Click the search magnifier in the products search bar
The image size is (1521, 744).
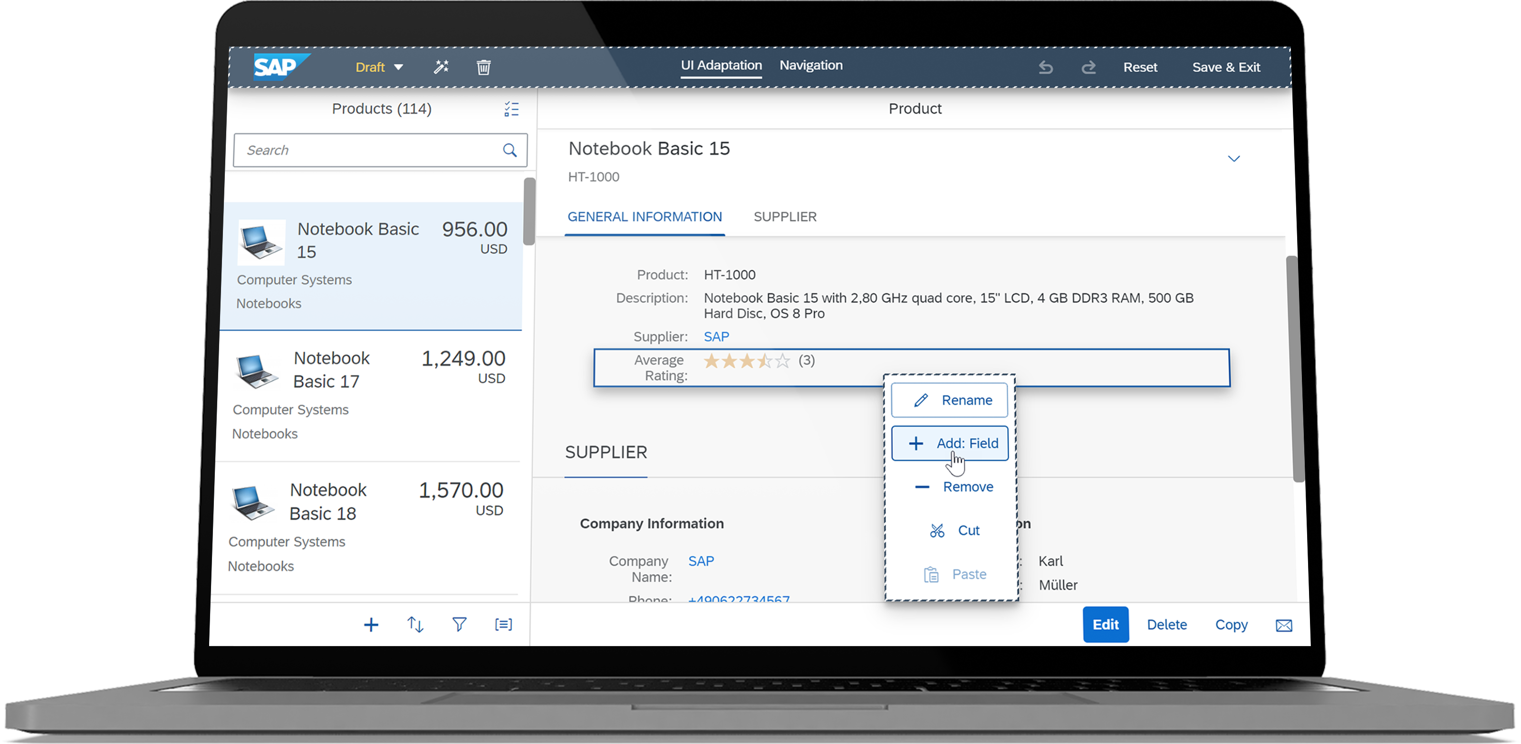509,151
